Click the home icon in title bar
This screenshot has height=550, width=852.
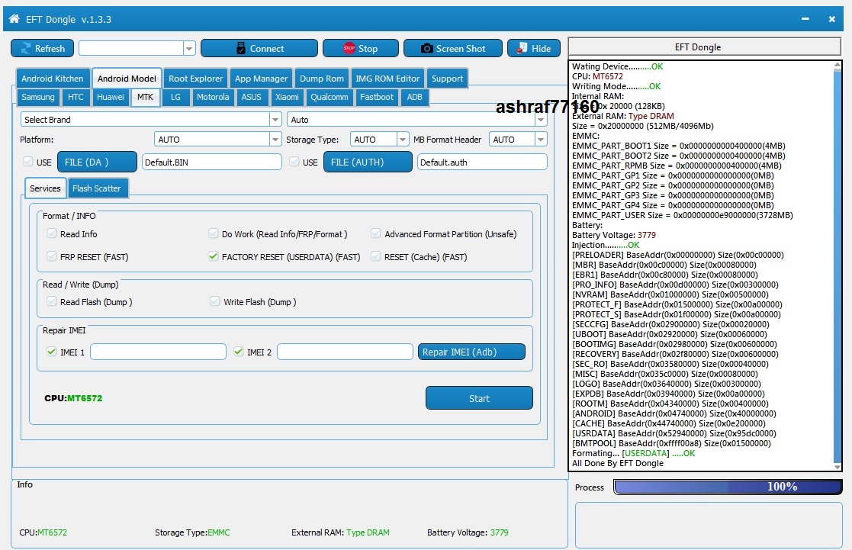click(14, 19)
